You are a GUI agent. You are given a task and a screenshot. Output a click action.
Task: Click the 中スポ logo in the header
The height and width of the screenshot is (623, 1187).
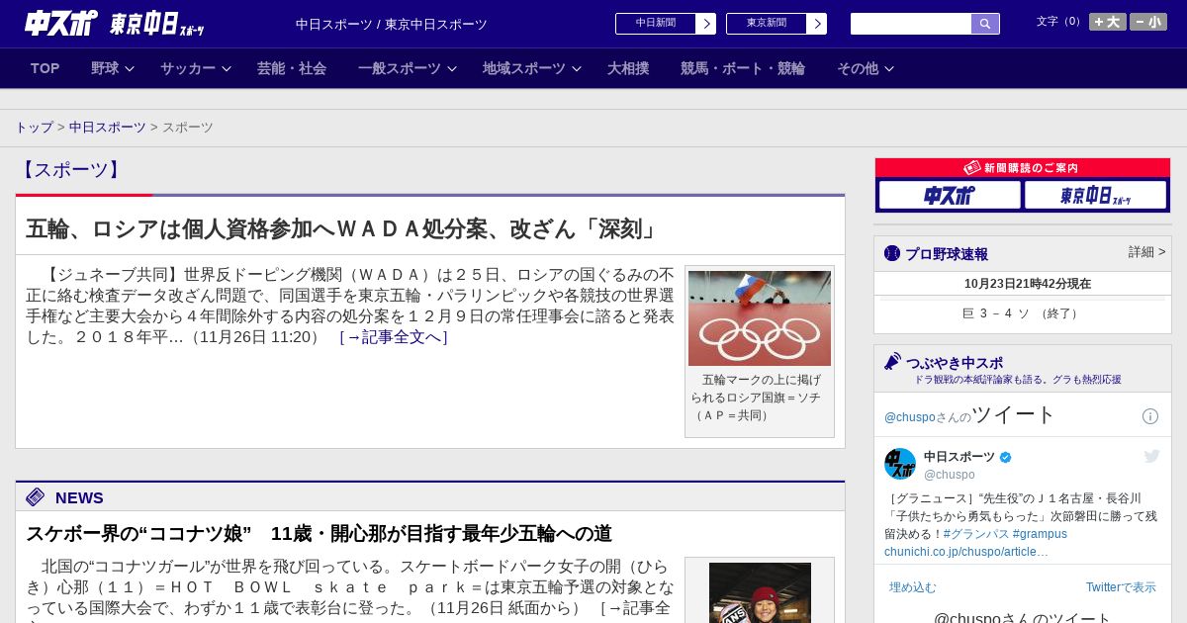tap(60, 23)
